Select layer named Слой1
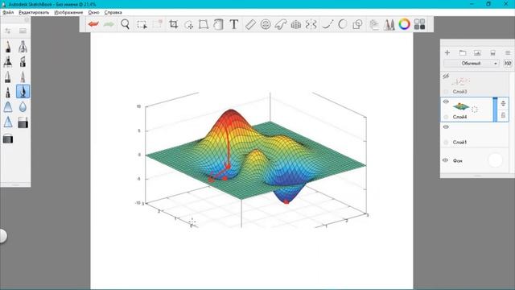Viewport: 515px width, 290px height. point(459,142)
